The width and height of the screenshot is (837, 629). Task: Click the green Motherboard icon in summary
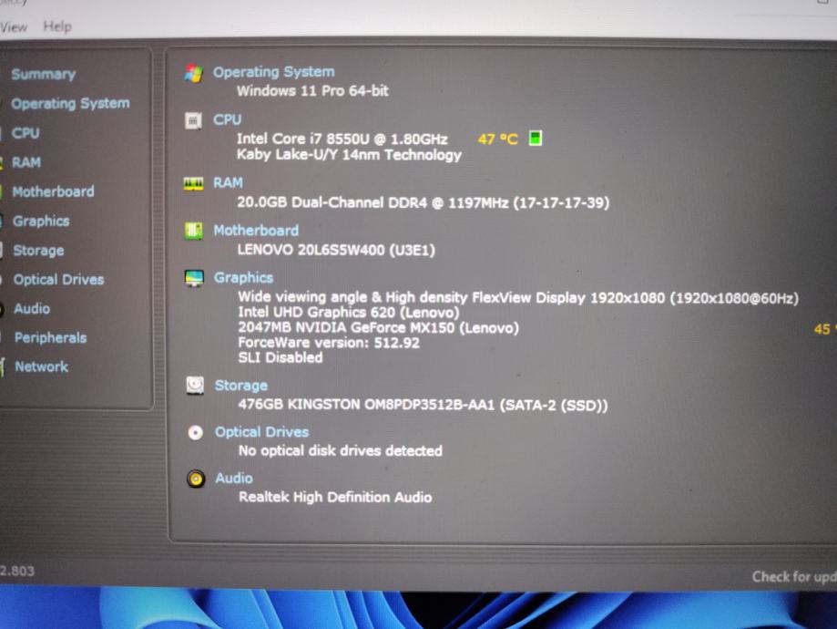[x=194, y=231]
